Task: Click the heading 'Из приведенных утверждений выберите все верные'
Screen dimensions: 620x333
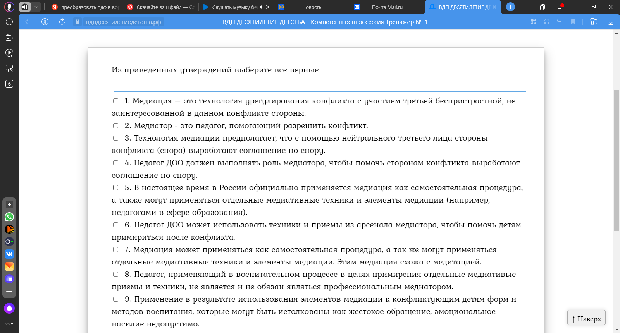Action: tap(215, 70)
